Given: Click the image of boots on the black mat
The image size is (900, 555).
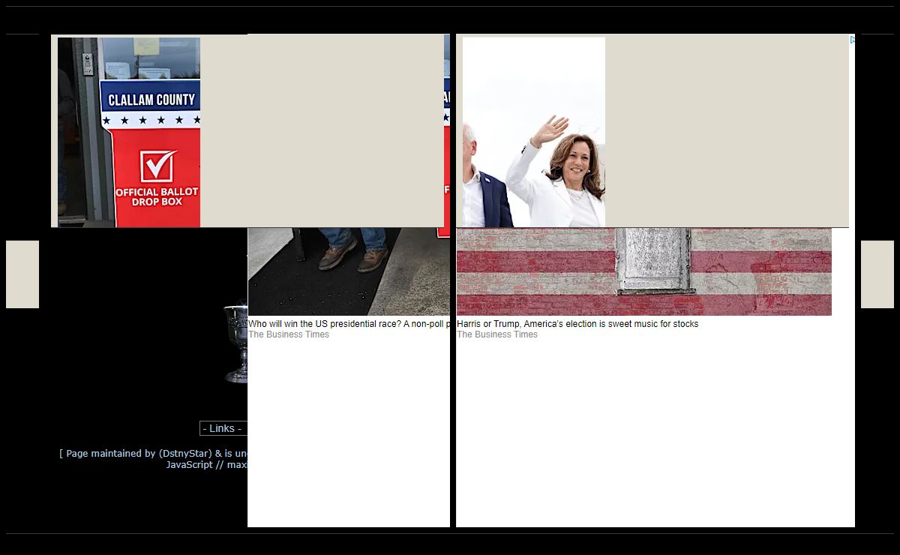Looking at the screenshot, I should [x=349, y=270].
